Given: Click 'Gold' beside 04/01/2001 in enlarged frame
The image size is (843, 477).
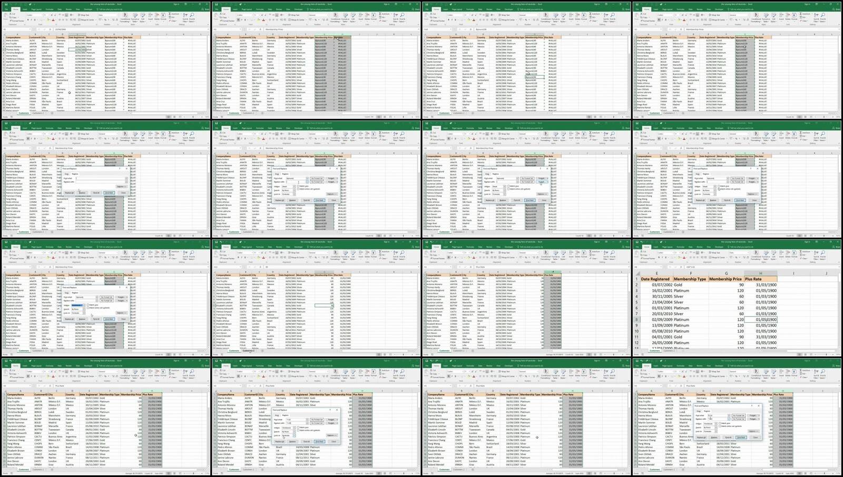Looking at the screenshot, I should point(678,337).
